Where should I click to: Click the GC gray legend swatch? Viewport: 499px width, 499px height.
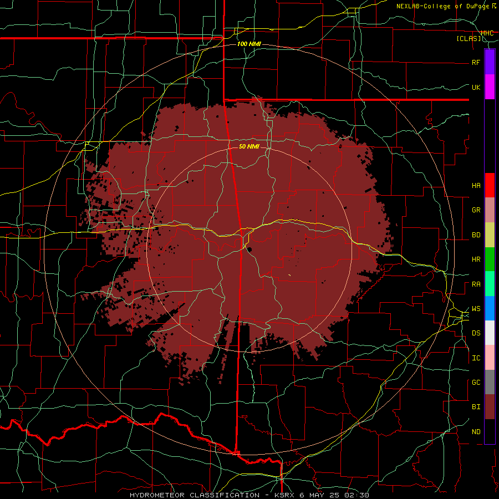coord(490,382)
